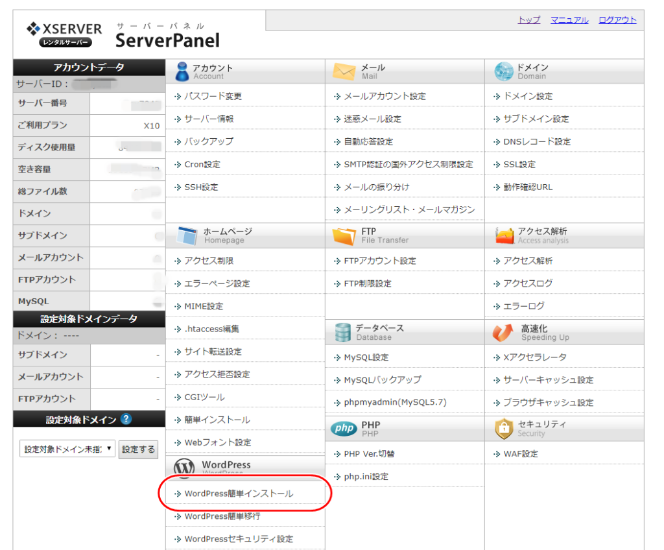The height and width of the screenshot is (550, 664).
Task: Open WordPress簡単インストール
Action: (239, 494)
